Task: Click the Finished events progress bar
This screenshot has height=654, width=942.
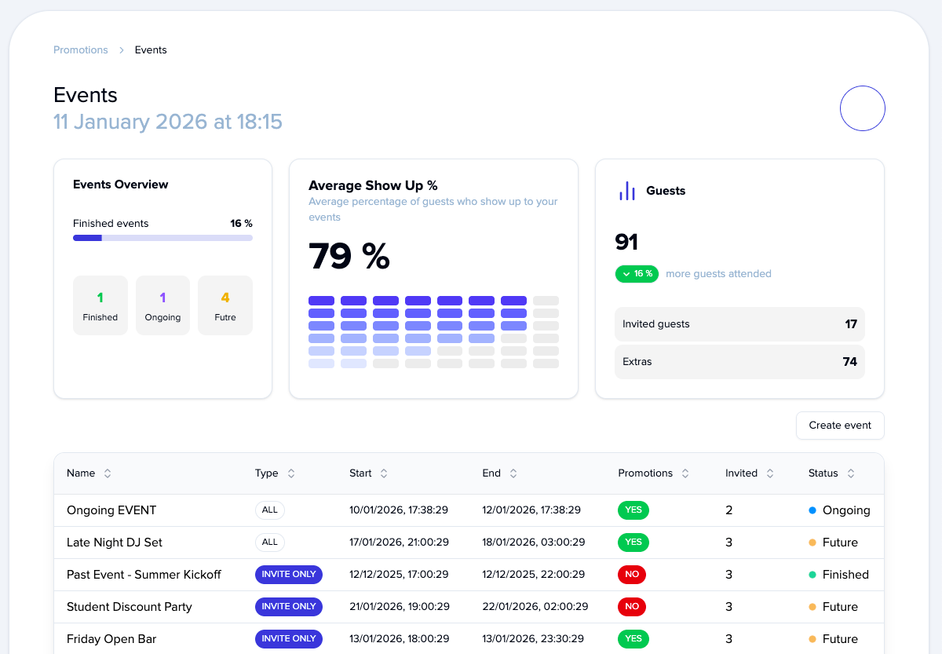Action: coord(162,238)
